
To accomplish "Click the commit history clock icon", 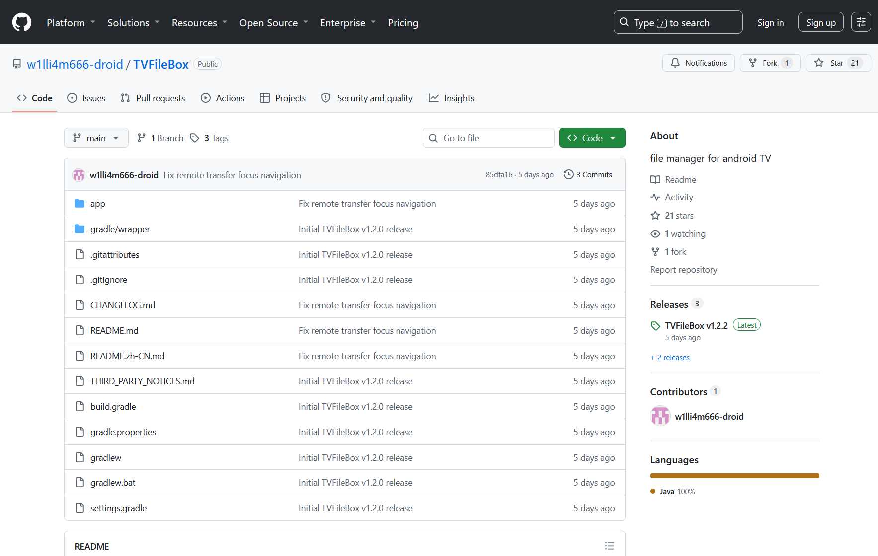I will point(568,174).
